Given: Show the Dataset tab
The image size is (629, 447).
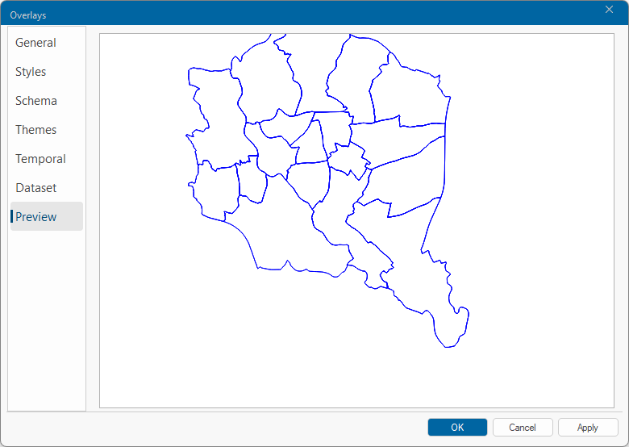Looking at the screenshot, I should point(36,188).
